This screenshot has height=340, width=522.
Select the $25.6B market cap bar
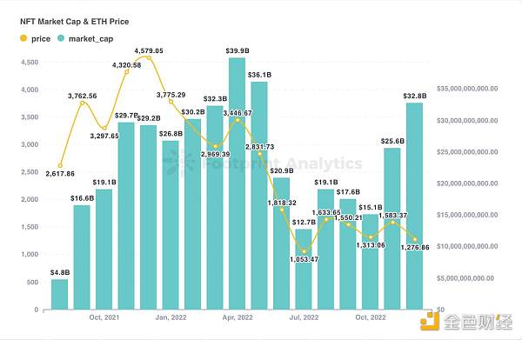click(392, 229)
